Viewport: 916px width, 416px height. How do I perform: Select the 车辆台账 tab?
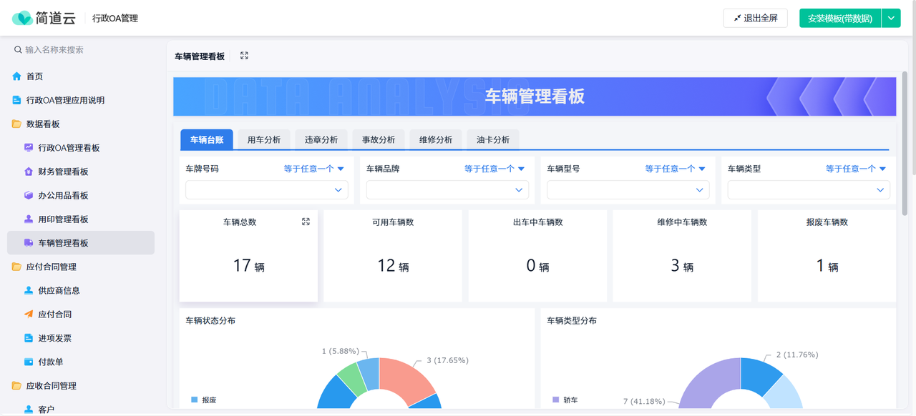pos(207,139)
